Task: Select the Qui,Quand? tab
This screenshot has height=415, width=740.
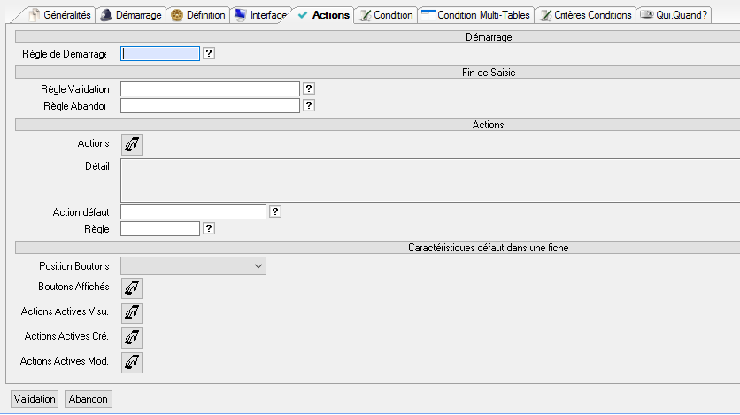Action: coord(674,15)
